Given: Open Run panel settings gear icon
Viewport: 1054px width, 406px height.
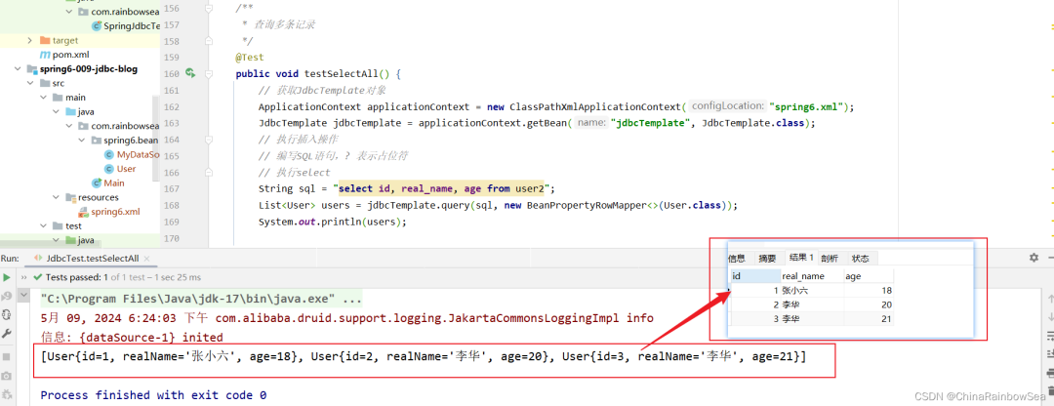Looking at the screenshot, I should 1034,258.
